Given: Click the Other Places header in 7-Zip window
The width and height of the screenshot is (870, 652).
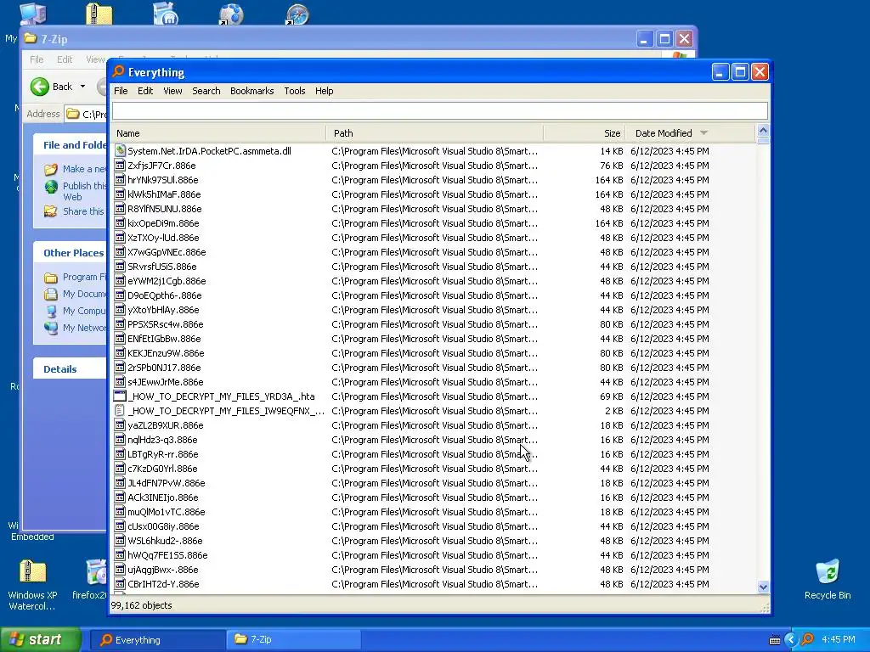Looking at the screenshot, I should click(70, 253).
